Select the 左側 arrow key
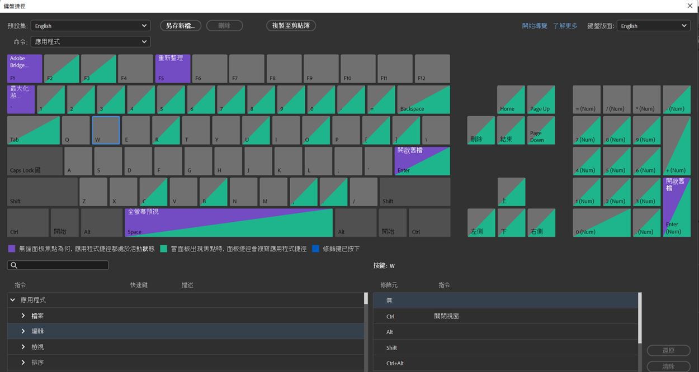The image size is (699, 372). [x=481, y=222]
